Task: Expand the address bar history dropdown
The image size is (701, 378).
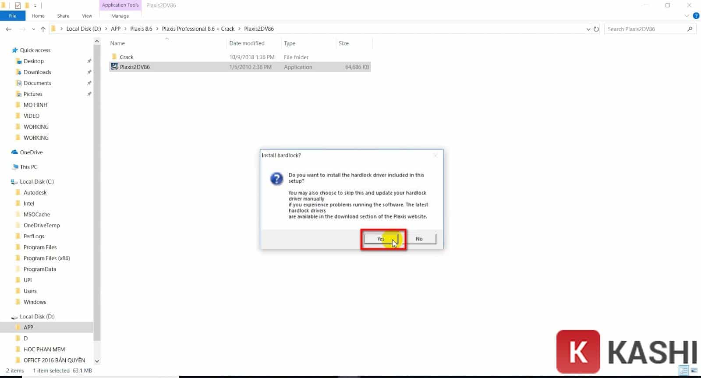Action: [588, 29]
